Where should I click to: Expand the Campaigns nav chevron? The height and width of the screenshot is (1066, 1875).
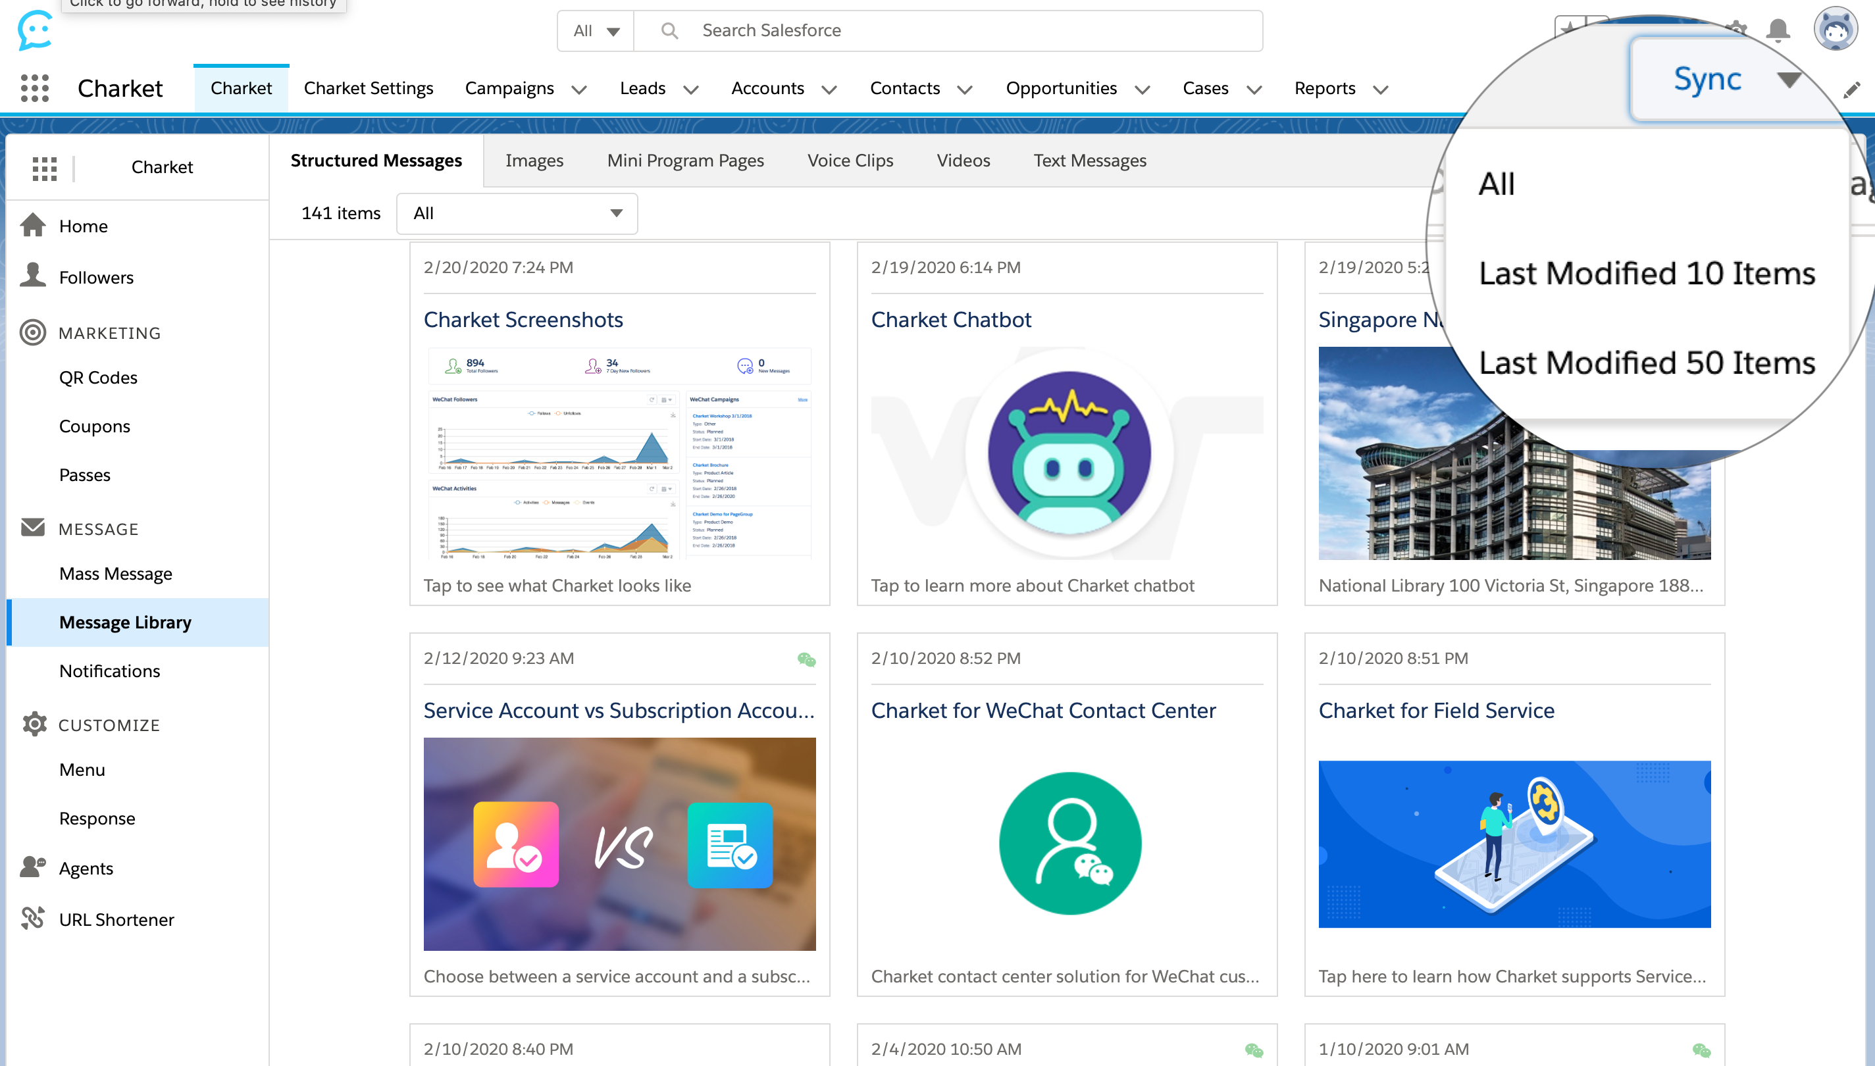[x=578, y=90]
